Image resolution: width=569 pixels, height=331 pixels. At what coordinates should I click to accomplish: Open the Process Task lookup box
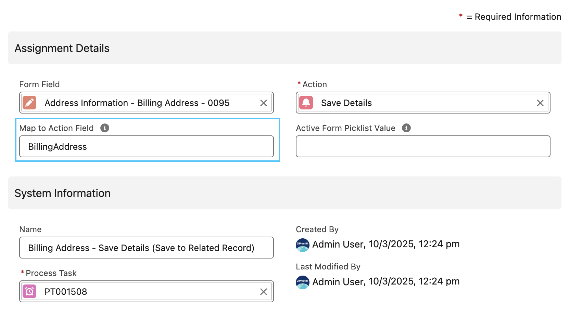[x=147, y=291]
